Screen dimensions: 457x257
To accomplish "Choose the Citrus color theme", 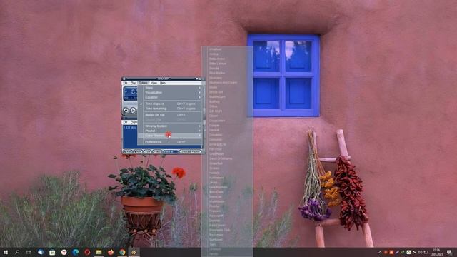I will coord(227,106).
